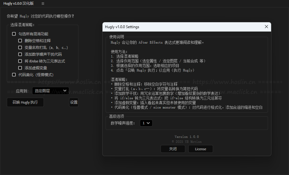Click the Hugly v1.0.0 Settings title text
The image size is (289, 175).
[x=122, y=27]
